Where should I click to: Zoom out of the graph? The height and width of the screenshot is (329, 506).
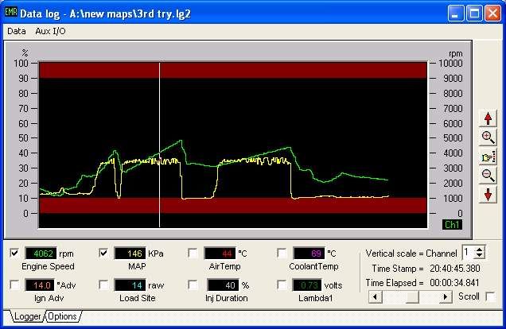488,176
